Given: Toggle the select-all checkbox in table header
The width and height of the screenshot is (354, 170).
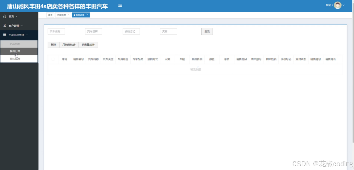Looking at the screenshot, I should [53, 59].
